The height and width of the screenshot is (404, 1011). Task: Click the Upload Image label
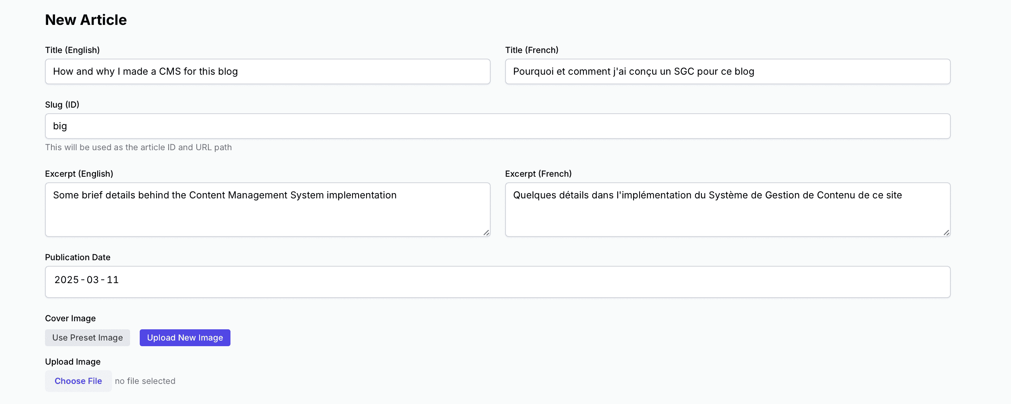[x=73, y=362]
